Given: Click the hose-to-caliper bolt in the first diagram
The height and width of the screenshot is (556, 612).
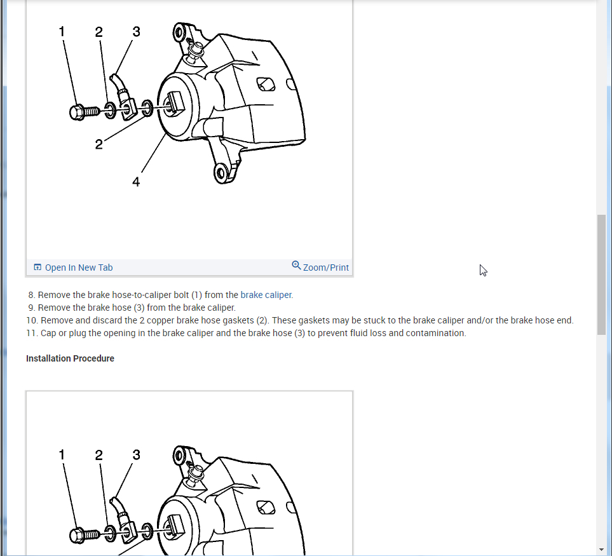Looking at the screenshot, I should [x=84, y=112].
